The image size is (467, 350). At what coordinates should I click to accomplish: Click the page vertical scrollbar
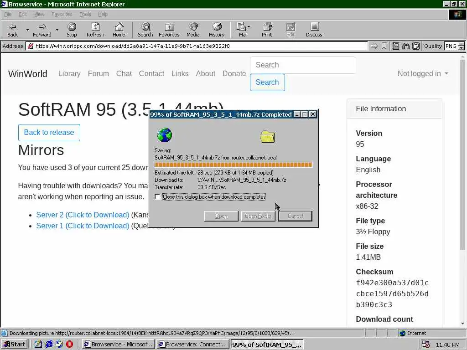462,155
